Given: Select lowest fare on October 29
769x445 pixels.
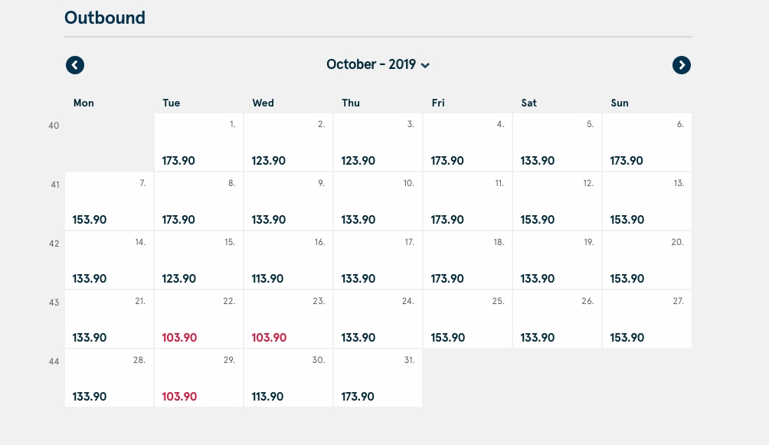Looking at the screenshot, I should pos(198,378).
